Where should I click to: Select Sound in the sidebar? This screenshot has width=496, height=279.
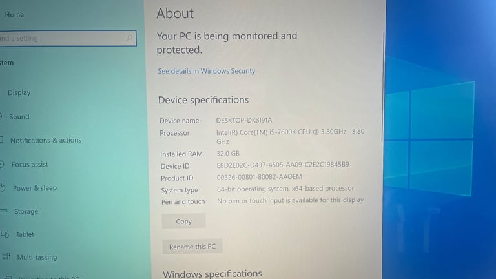click(19, 117)
